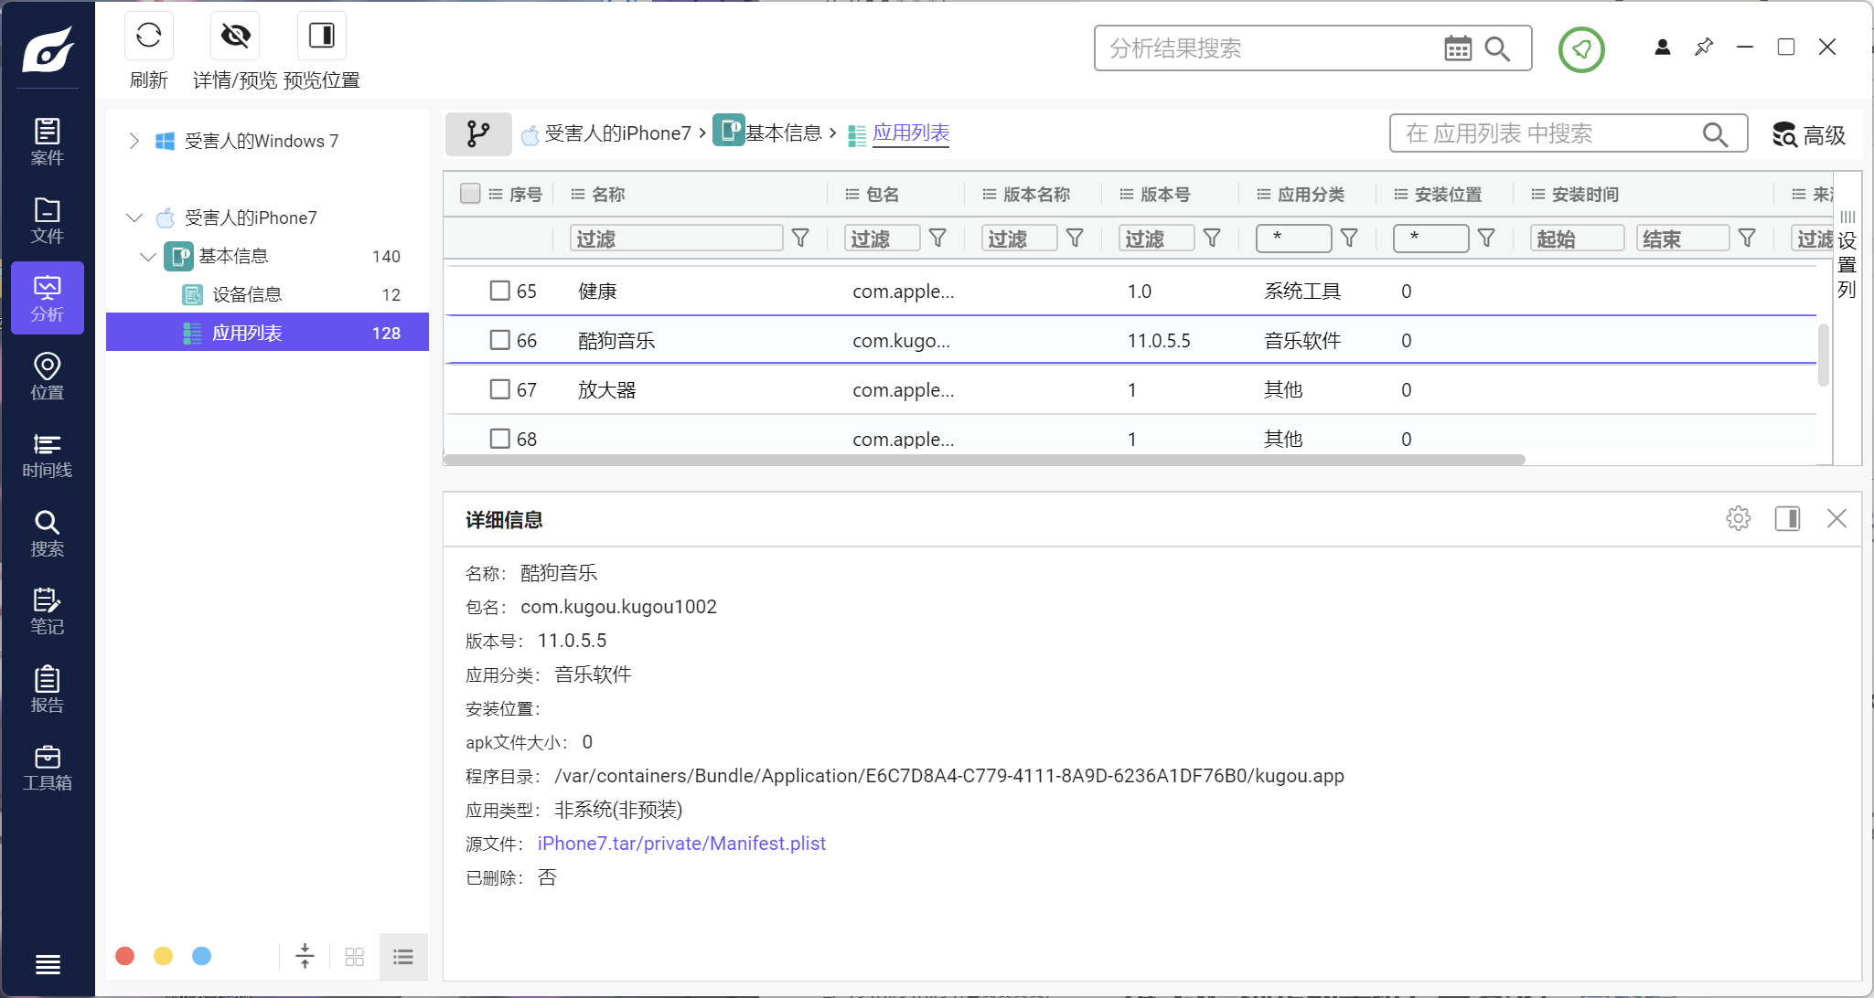1874x998 pixels.
Task: Click the pin window icon
Action: [x=1704, y=47]
